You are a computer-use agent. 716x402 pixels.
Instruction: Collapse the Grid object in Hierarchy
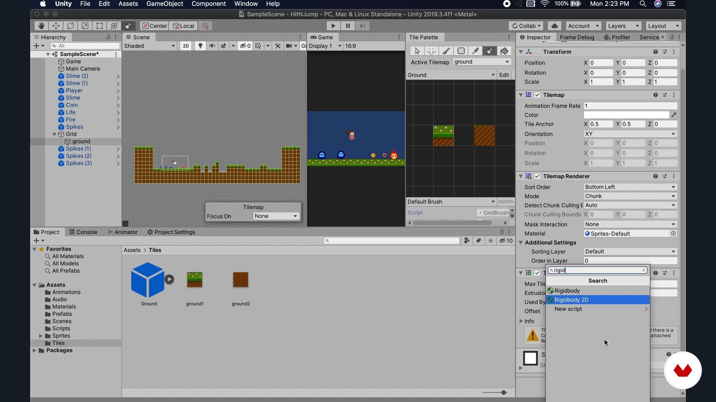(54, 134)
